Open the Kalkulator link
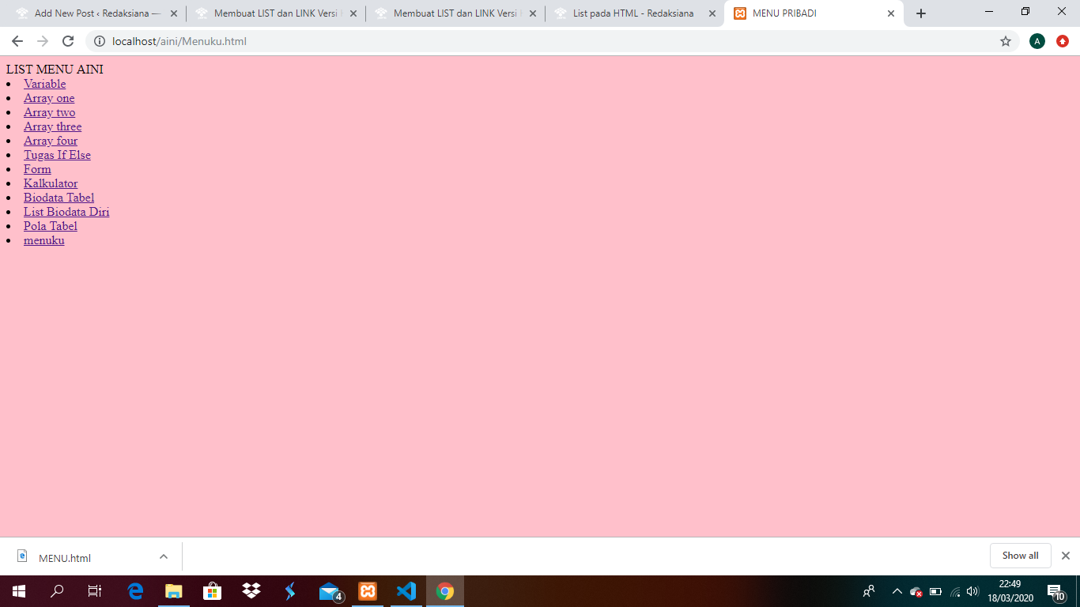This screenshot has width=1080, height=607. click(51, 183)
